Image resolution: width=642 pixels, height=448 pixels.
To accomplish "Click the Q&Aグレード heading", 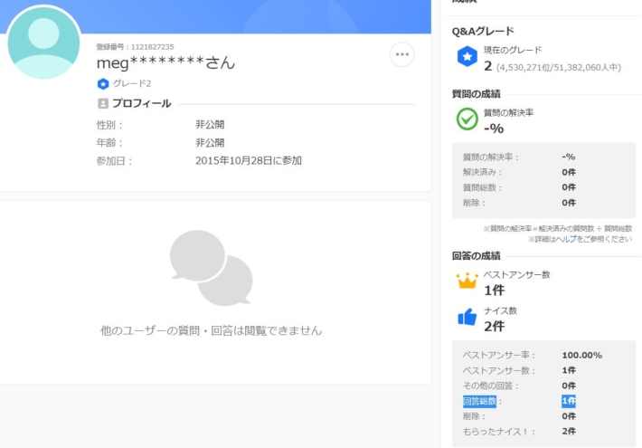I will (x=483, y=31).
